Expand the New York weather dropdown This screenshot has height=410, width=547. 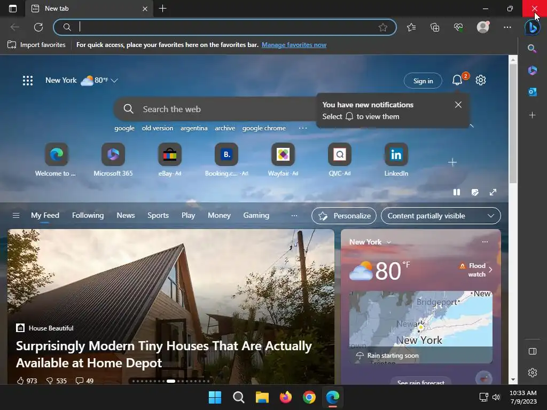[x=114, y=81]
